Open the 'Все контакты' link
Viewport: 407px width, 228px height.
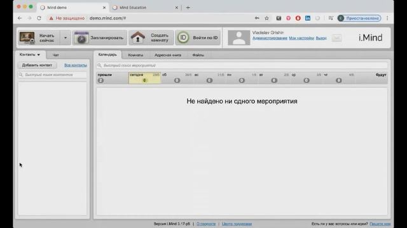pyautogui.click(x=76, y=65)
